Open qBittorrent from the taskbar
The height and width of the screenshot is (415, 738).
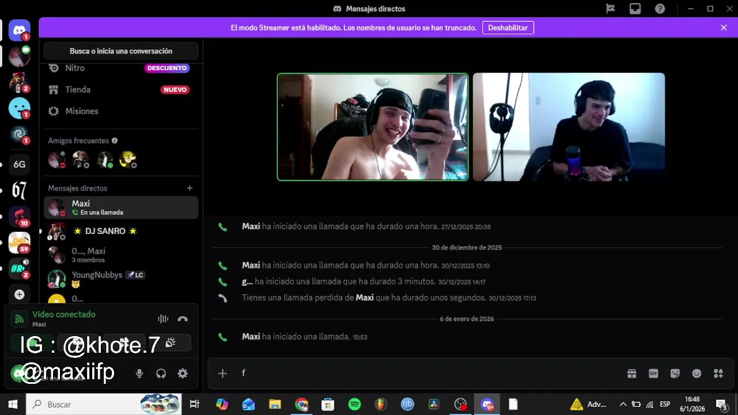[x=408, y=404]
